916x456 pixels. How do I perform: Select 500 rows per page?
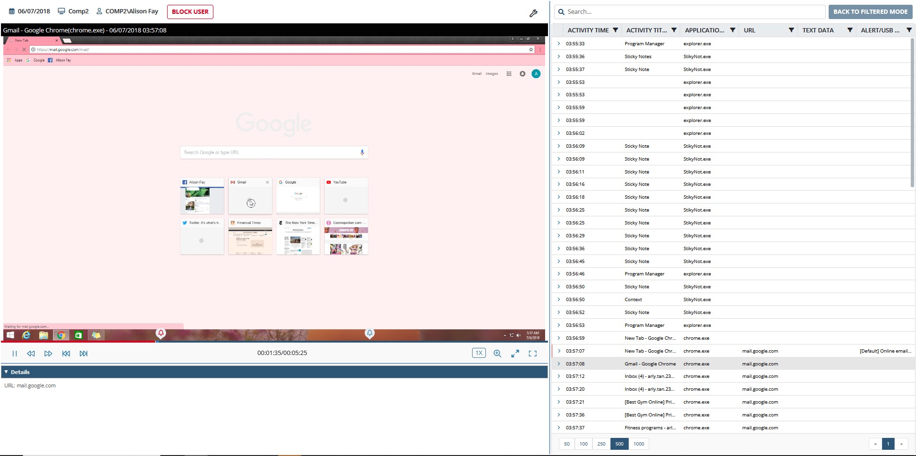click(x=619, y=444)
